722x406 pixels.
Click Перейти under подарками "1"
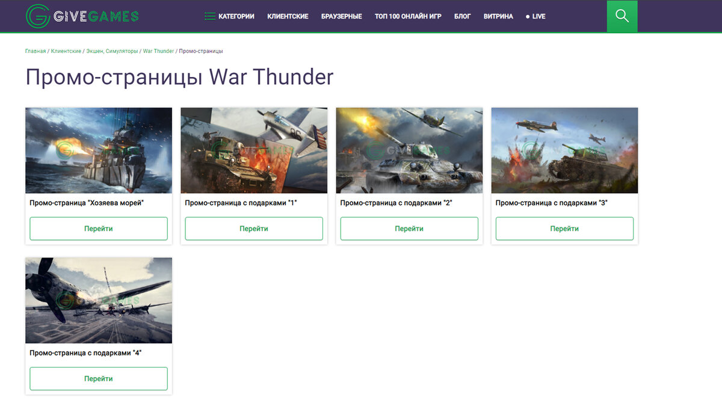pyautogui.click(x=254, y=229)
